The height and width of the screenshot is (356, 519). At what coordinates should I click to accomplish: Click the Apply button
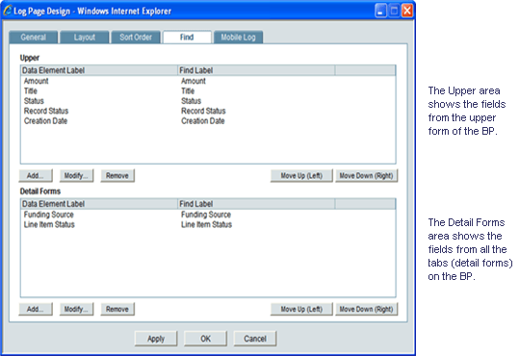[x=156, y=339]
